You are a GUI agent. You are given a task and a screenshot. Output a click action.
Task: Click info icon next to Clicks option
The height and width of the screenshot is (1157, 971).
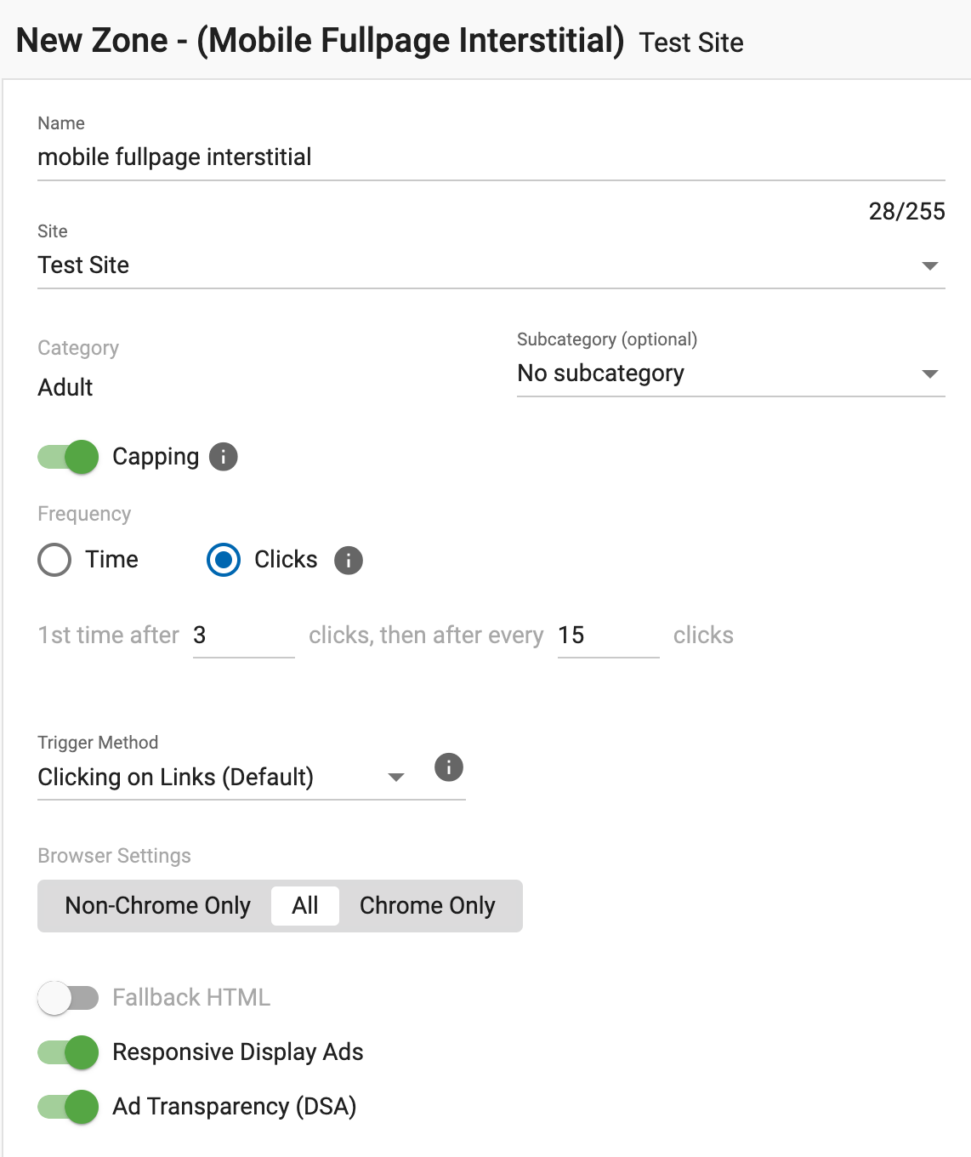(348, 561)
